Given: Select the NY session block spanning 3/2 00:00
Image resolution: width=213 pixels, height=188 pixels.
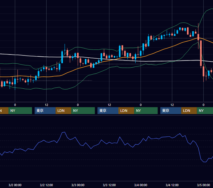Looking at the screenshot, I should pyautogui.click(x=20, y=111).
